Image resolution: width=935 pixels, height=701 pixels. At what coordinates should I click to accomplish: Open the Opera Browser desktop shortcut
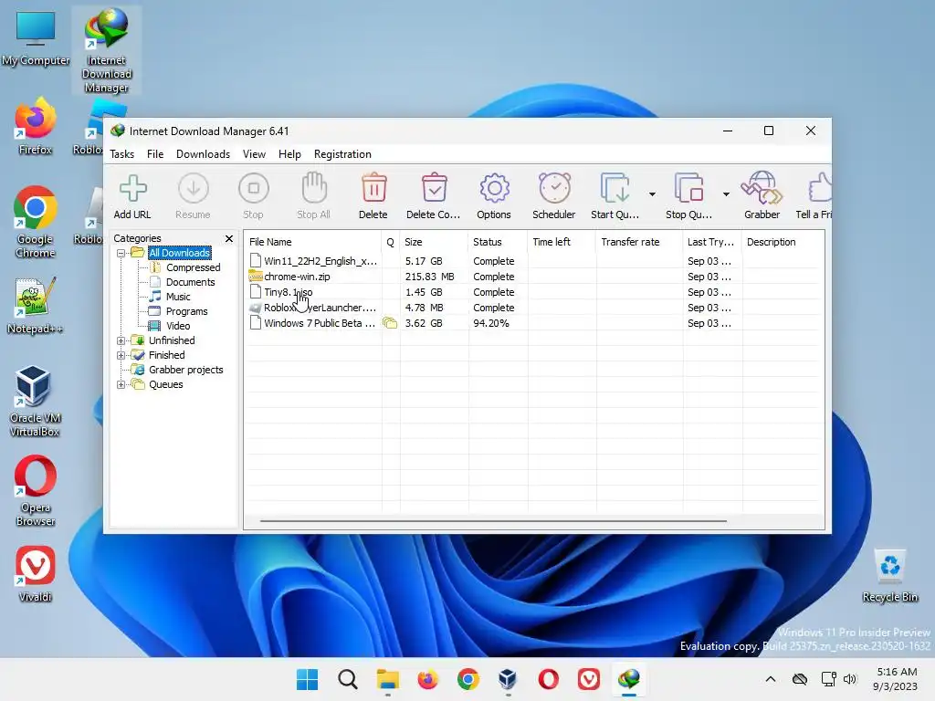point(36,490)
